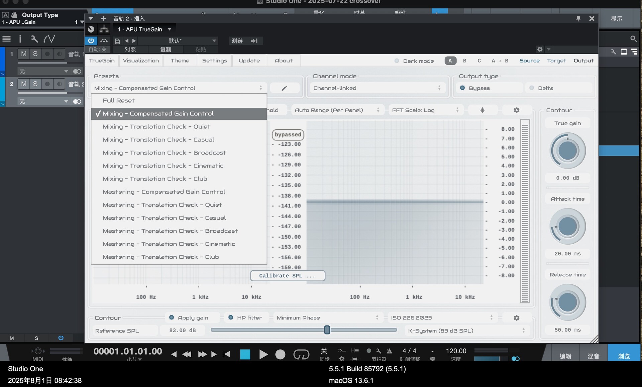Click the Target link
The width and height of the screenshot is (642, 387).
[556, 61]
